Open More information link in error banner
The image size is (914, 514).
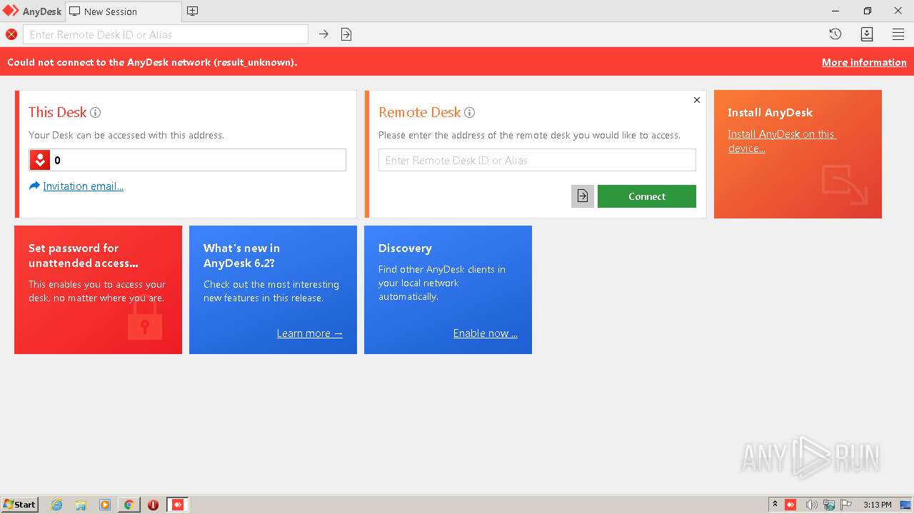864,62
